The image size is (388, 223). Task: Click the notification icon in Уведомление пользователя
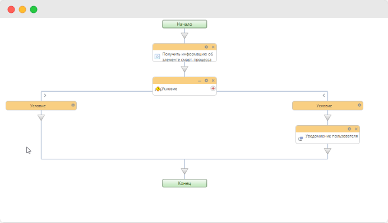coord(301,139)
